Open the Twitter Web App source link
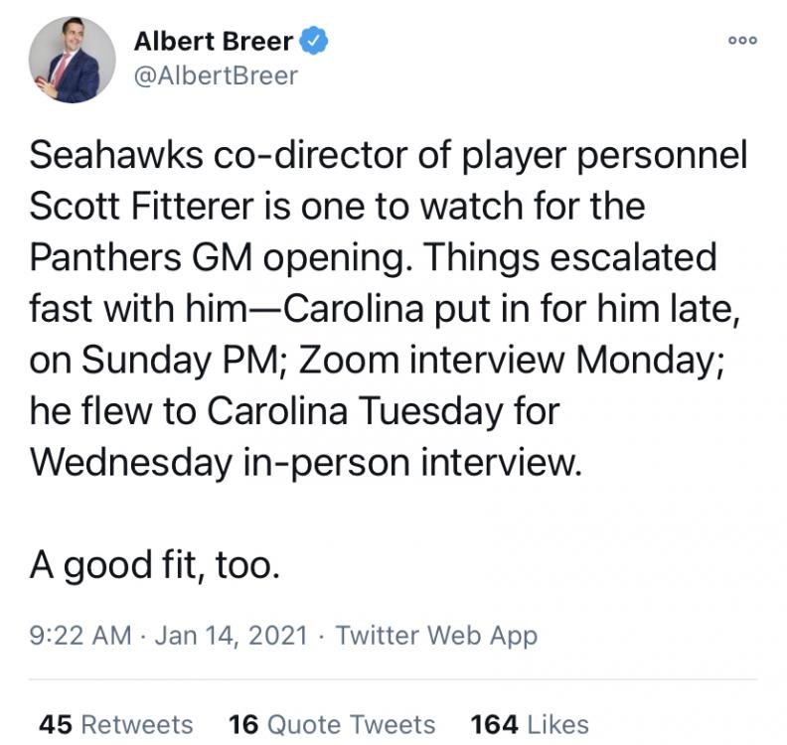This screenshot has width=787, height=745. click(x=436, y=636)
